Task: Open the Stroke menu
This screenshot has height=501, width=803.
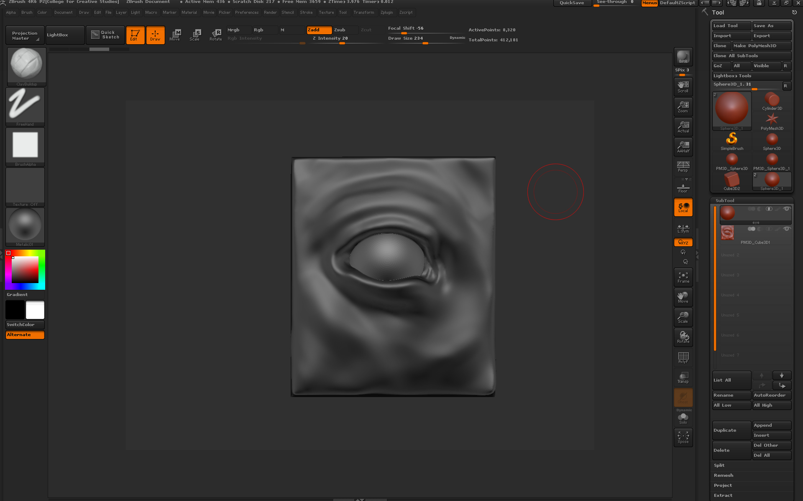Action: [306, 13]
